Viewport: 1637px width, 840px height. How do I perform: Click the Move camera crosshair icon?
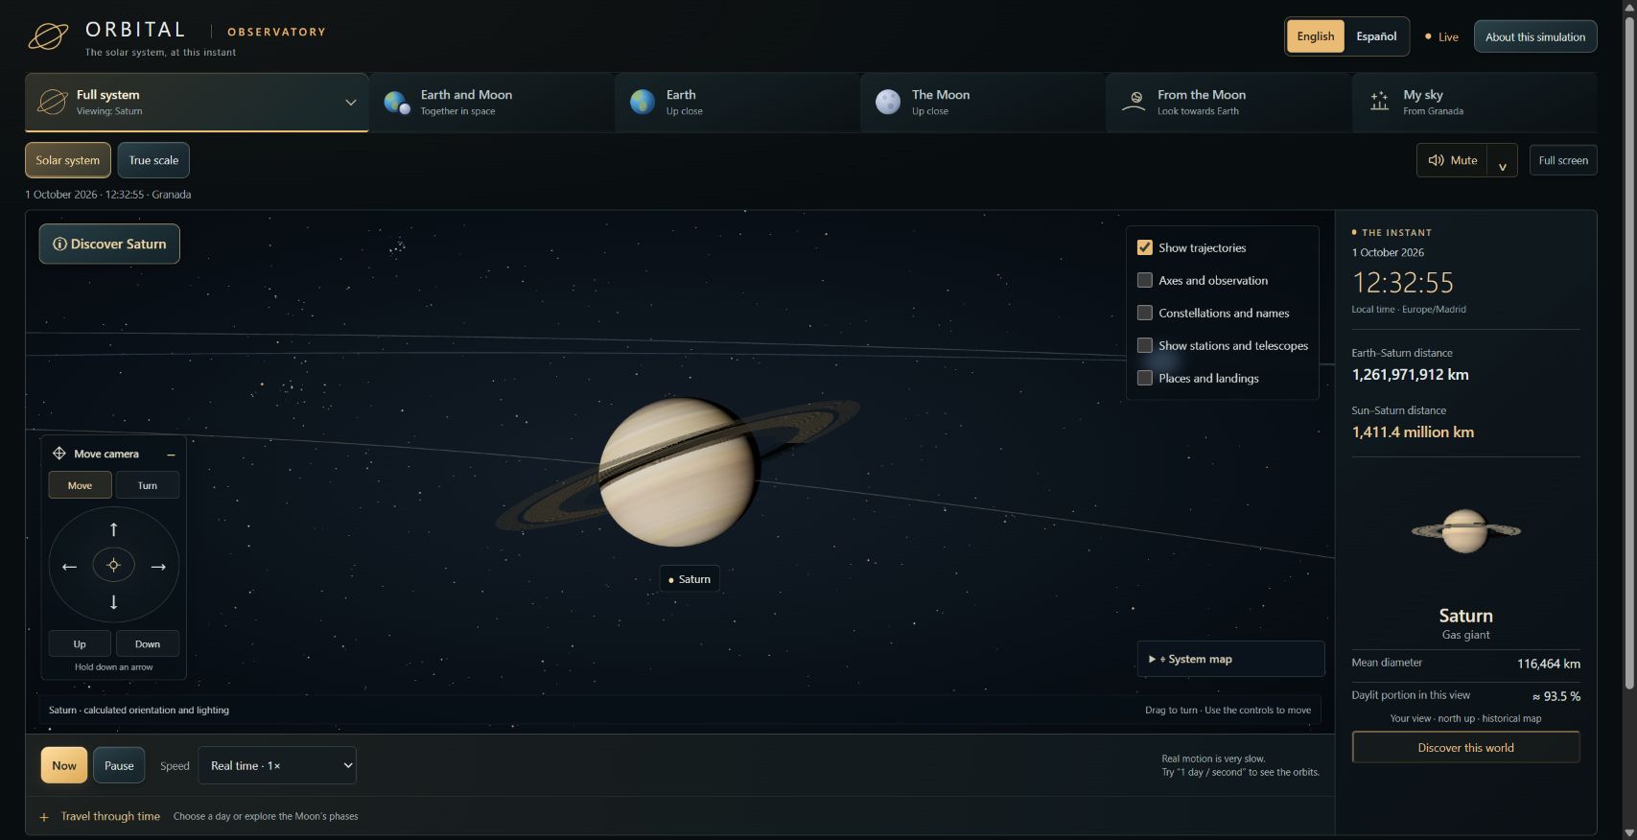(59, 454)
